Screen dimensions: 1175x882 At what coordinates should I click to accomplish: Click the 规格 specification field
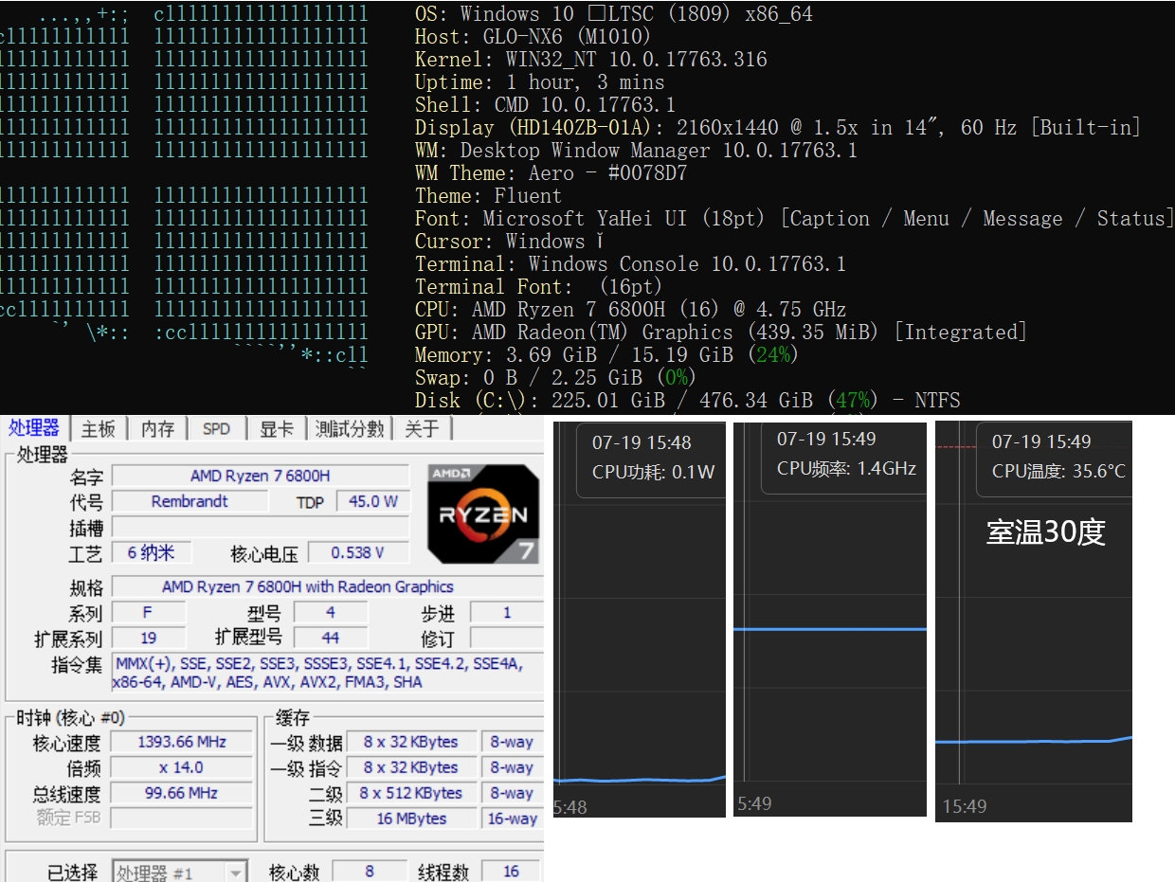(328, 586)
